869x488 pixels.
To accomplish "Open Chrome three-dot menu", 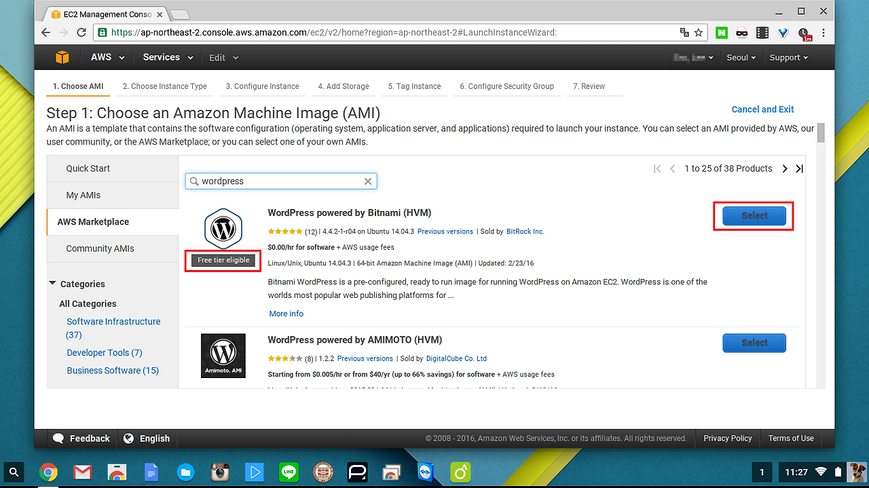I will pos(824,32).
